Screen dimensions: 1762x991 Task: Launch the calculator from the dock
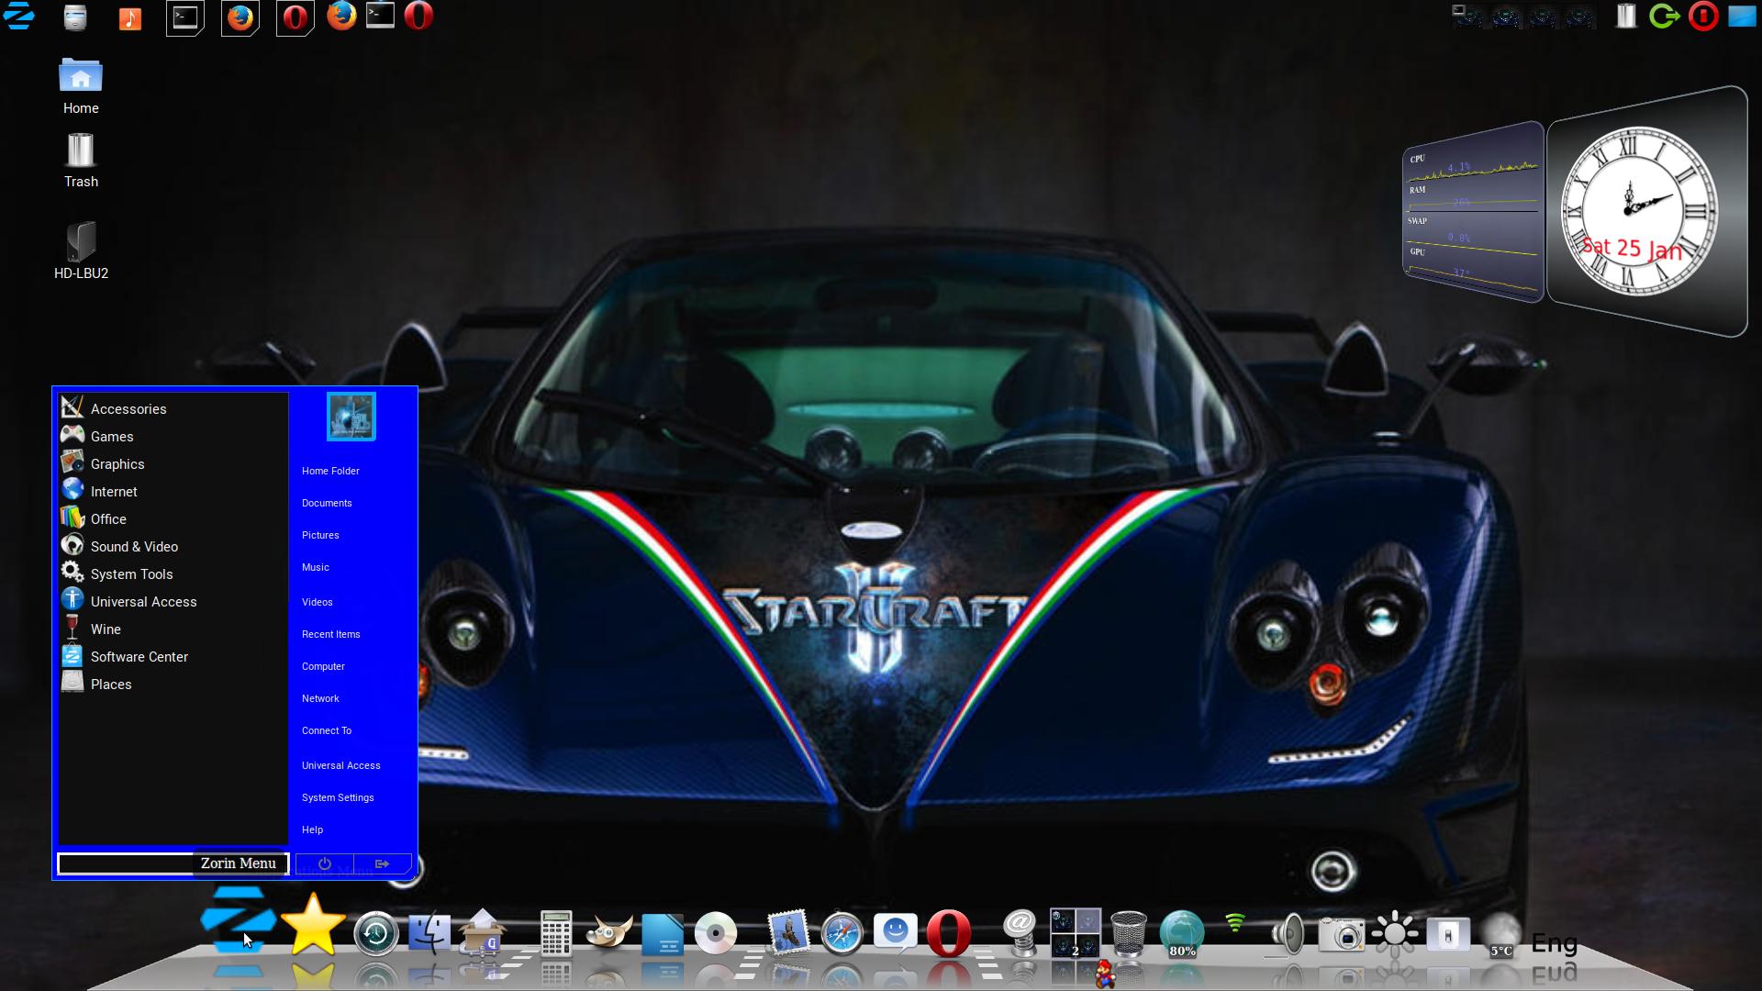pos(555,934)
